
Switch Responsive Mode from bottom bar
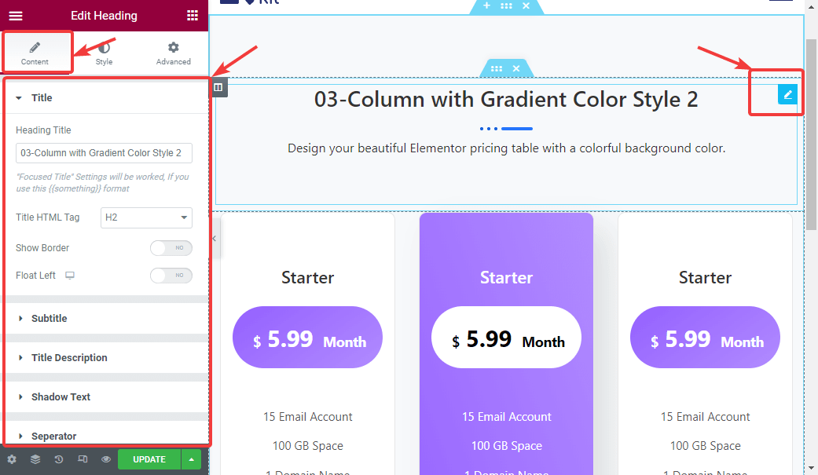coord(83,459)
